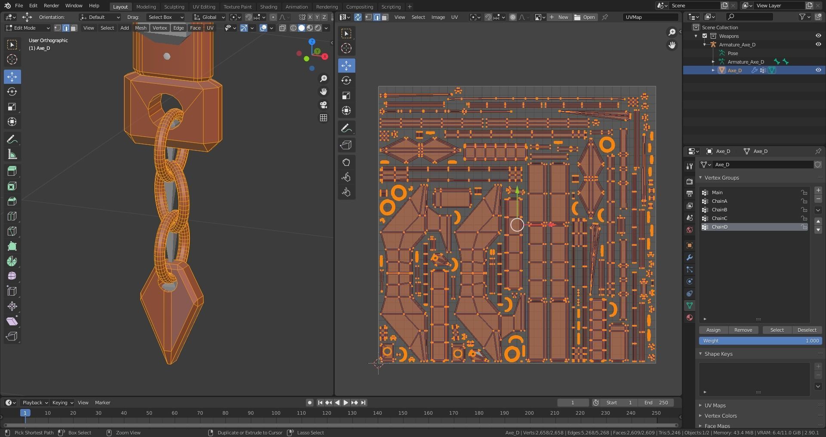Select the ChainB vertex group
Viewport: 826px width, 437px height.
(x=719, y=210)
